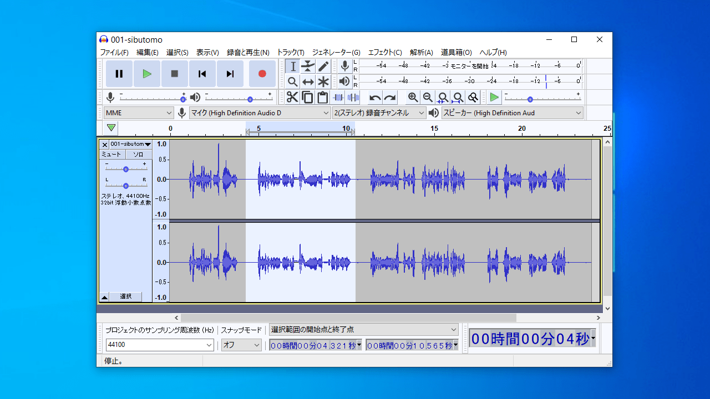
Task: Open the 表示(V) menu
Action: (x=207, y=53)
